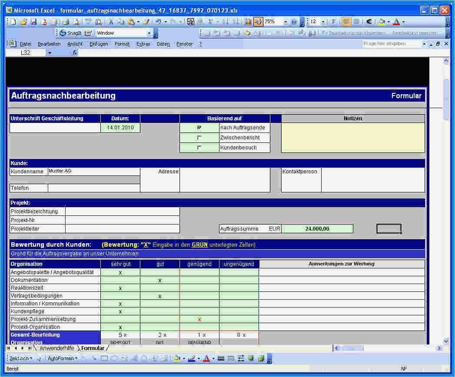Click the Chart Wizard icon
The image size is (455, 377).
248,22
